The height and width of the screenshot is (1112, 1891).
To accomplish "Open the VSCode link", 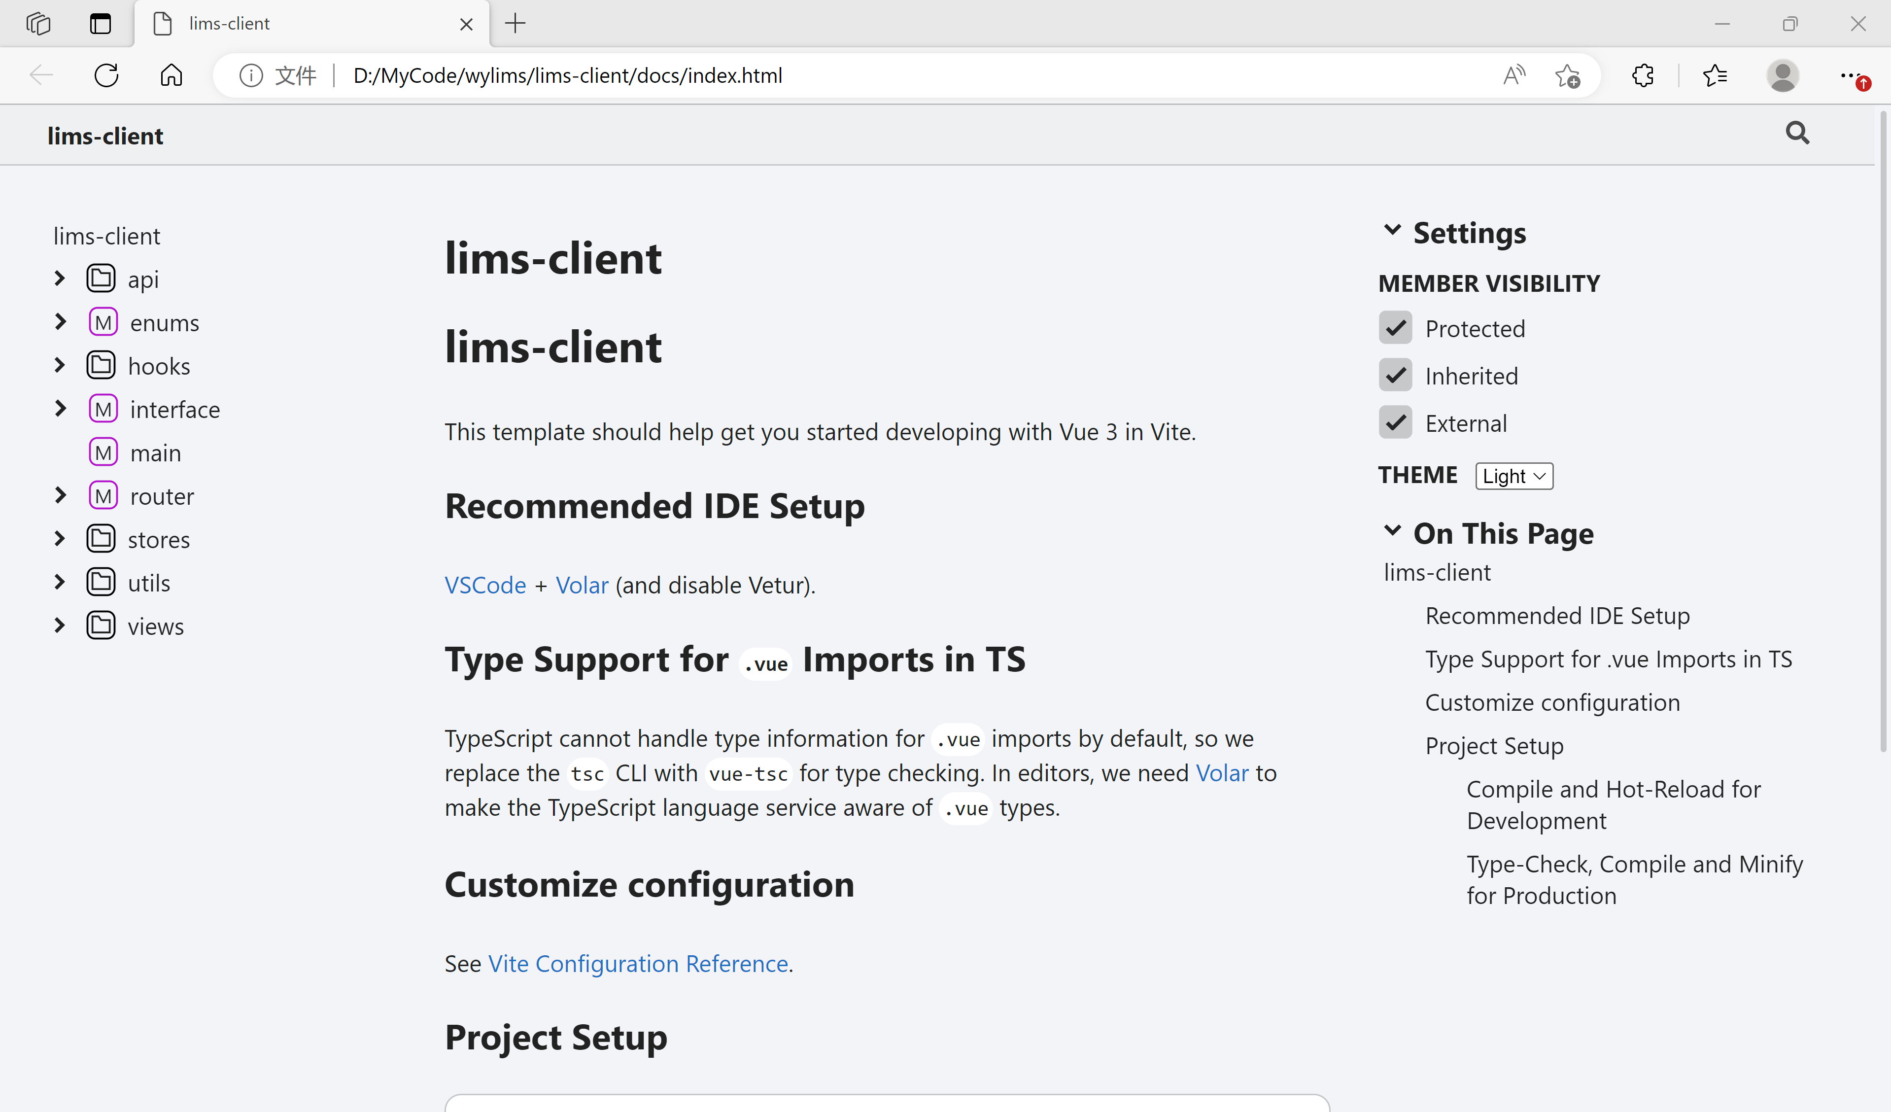I will [x=484, y=585].
